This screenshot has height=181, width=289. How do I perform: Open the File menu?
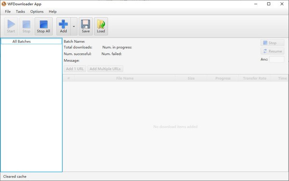pyautogui.click(x=8, y=12)
